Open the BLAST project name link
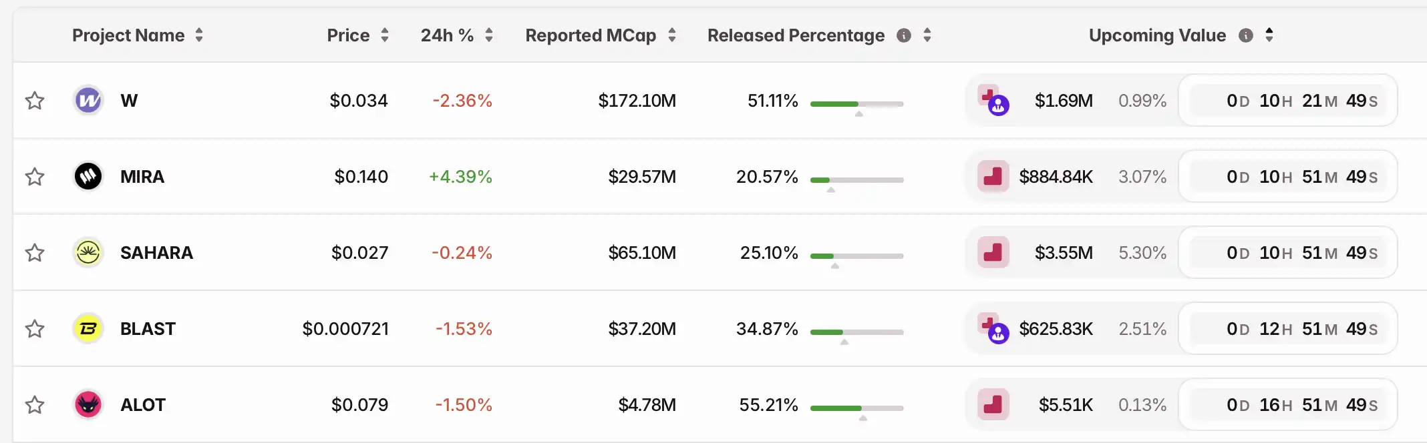Viewport: 1427px width, 443px height. pyautogui.click(x=148, y=329)
